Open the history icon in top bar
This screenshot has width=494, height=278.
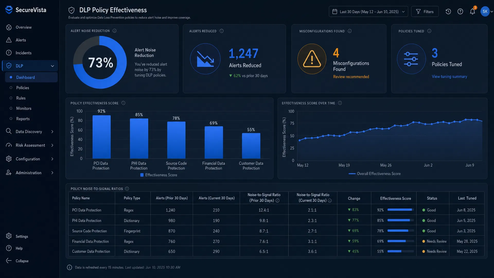tap(448, 11)
